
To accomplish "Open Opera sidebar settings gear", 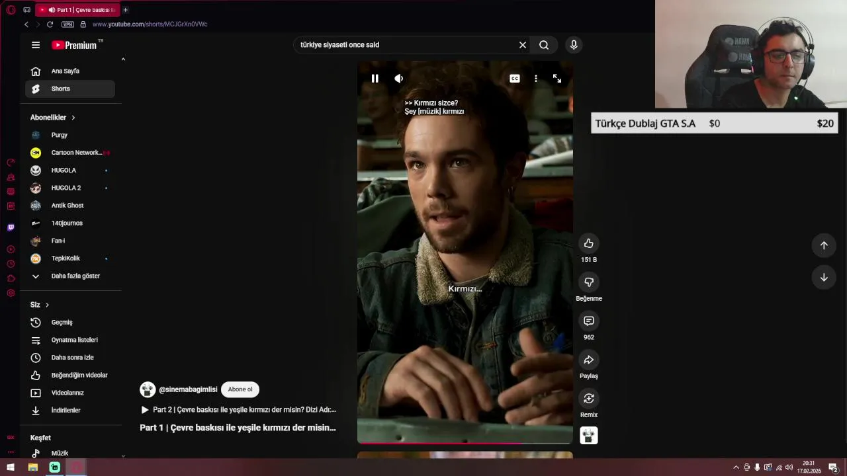I will click(11, 293).
